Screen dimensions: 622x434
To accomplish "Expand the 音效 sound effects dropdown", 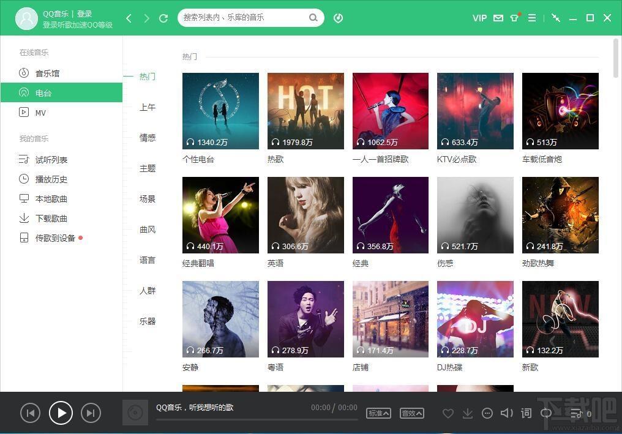I will click(412, 413).
